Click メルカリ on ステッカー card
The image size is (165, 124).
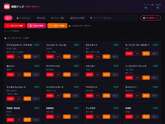click(90, 74)
